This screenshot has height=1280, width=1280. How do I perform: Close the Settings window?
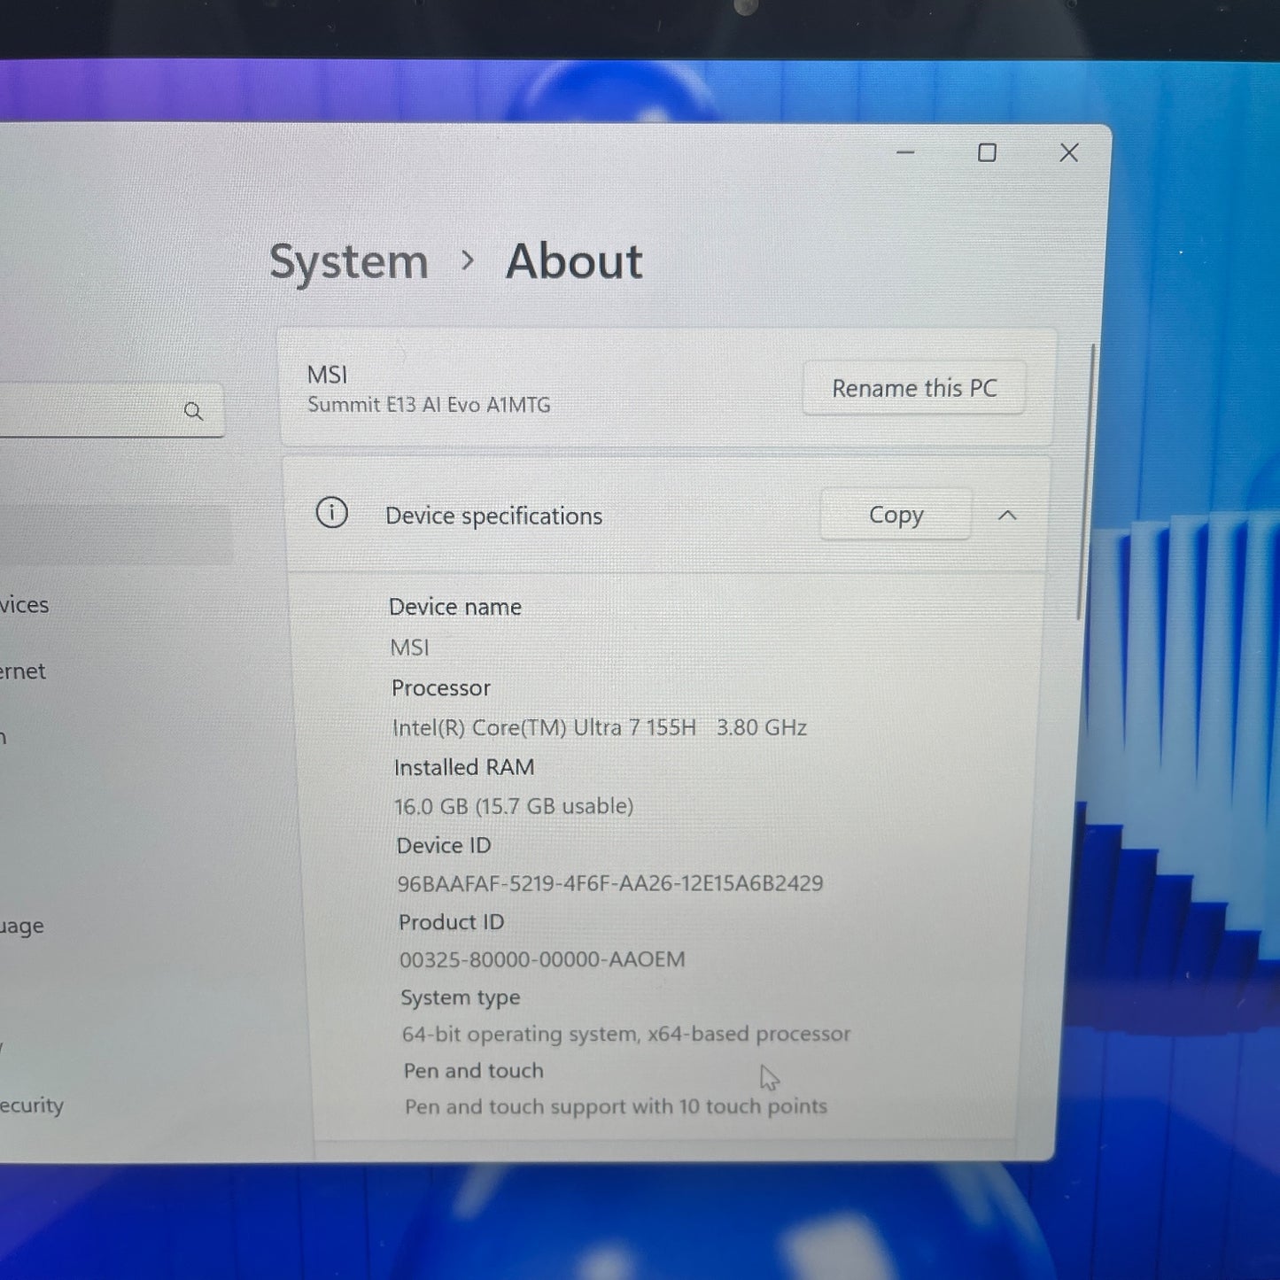click(1069, 152)
